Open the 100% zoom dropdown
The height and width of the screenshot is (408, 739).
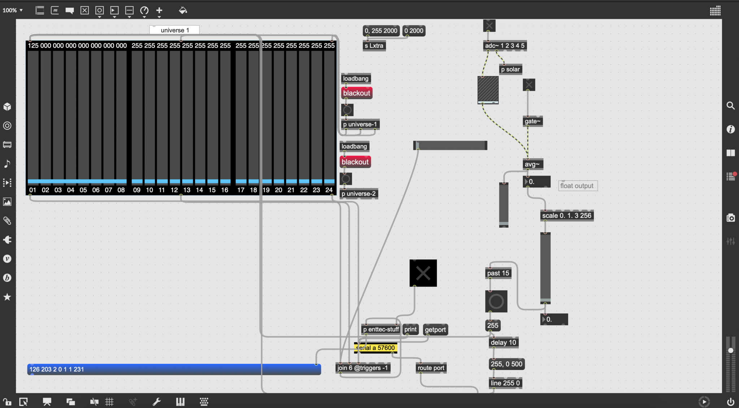(x=13, y=10)
